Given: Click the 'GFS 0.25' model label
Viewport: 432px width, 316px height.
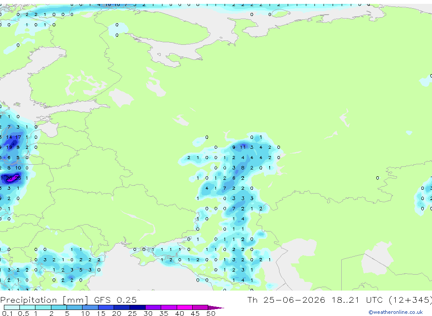Looking at the screenshot, I should [x=115, y=300].
